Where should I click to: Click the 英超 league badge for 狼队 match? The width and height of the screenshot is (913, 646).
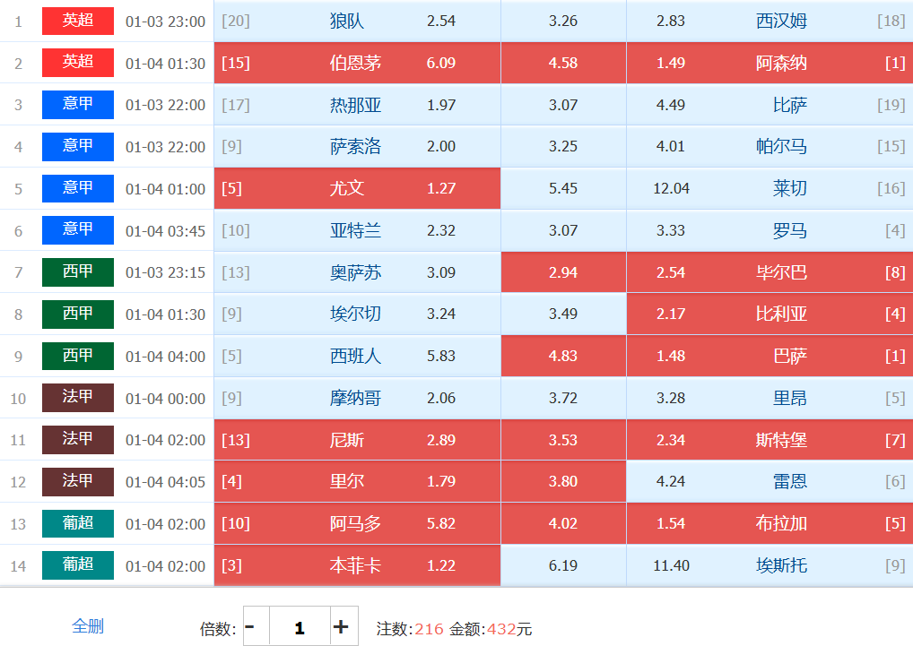pos(78,21)
